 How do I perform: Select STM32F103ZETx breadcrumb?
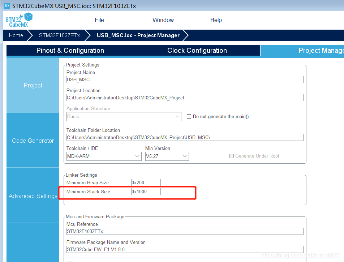60,35
